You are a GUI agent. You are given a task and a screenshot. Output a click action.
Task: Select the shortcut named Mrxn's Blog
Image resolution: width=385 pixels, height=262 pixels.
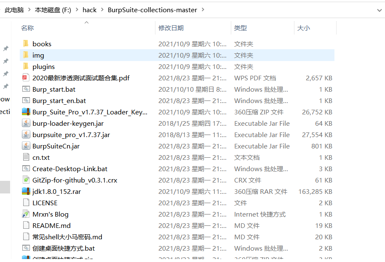51,214
